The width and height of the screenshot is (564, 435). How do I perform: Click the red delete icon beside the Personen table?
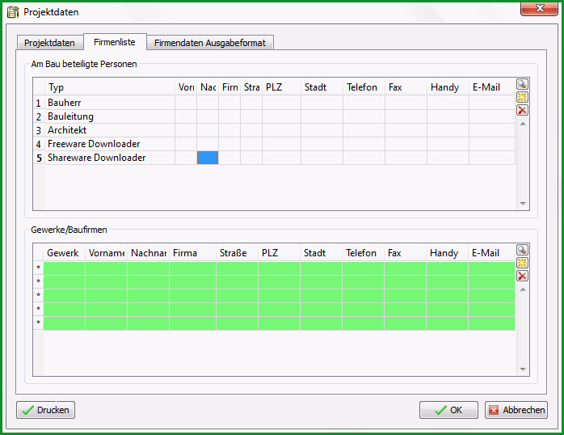[522, 110]
